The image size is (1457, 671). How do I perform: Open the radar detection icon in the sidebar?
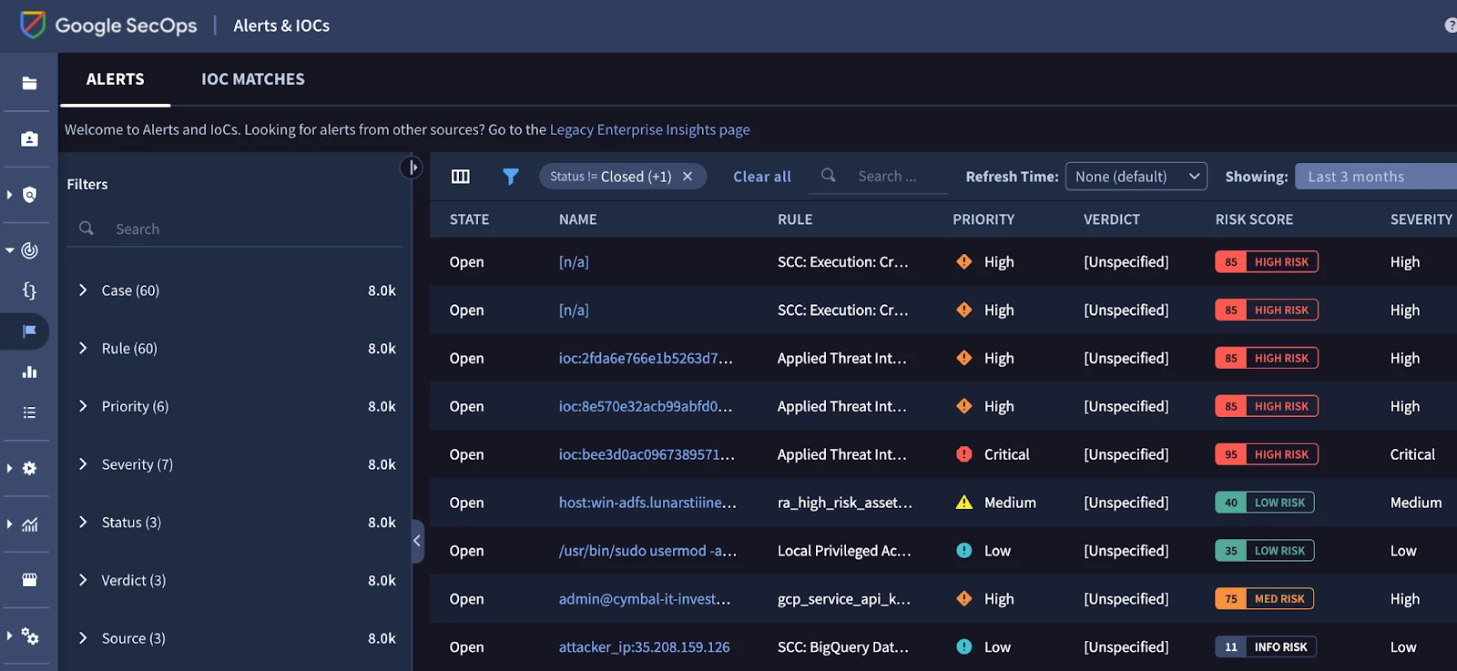(x=29, y=250)
